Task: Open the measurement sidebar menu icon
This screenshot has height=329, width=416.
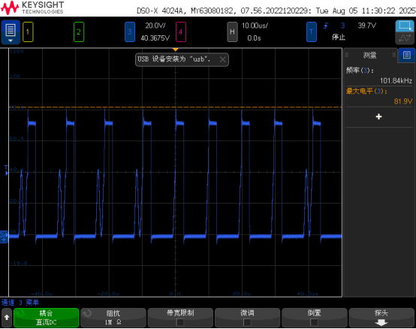Action: pyautogui.click(x=407, y=55)
